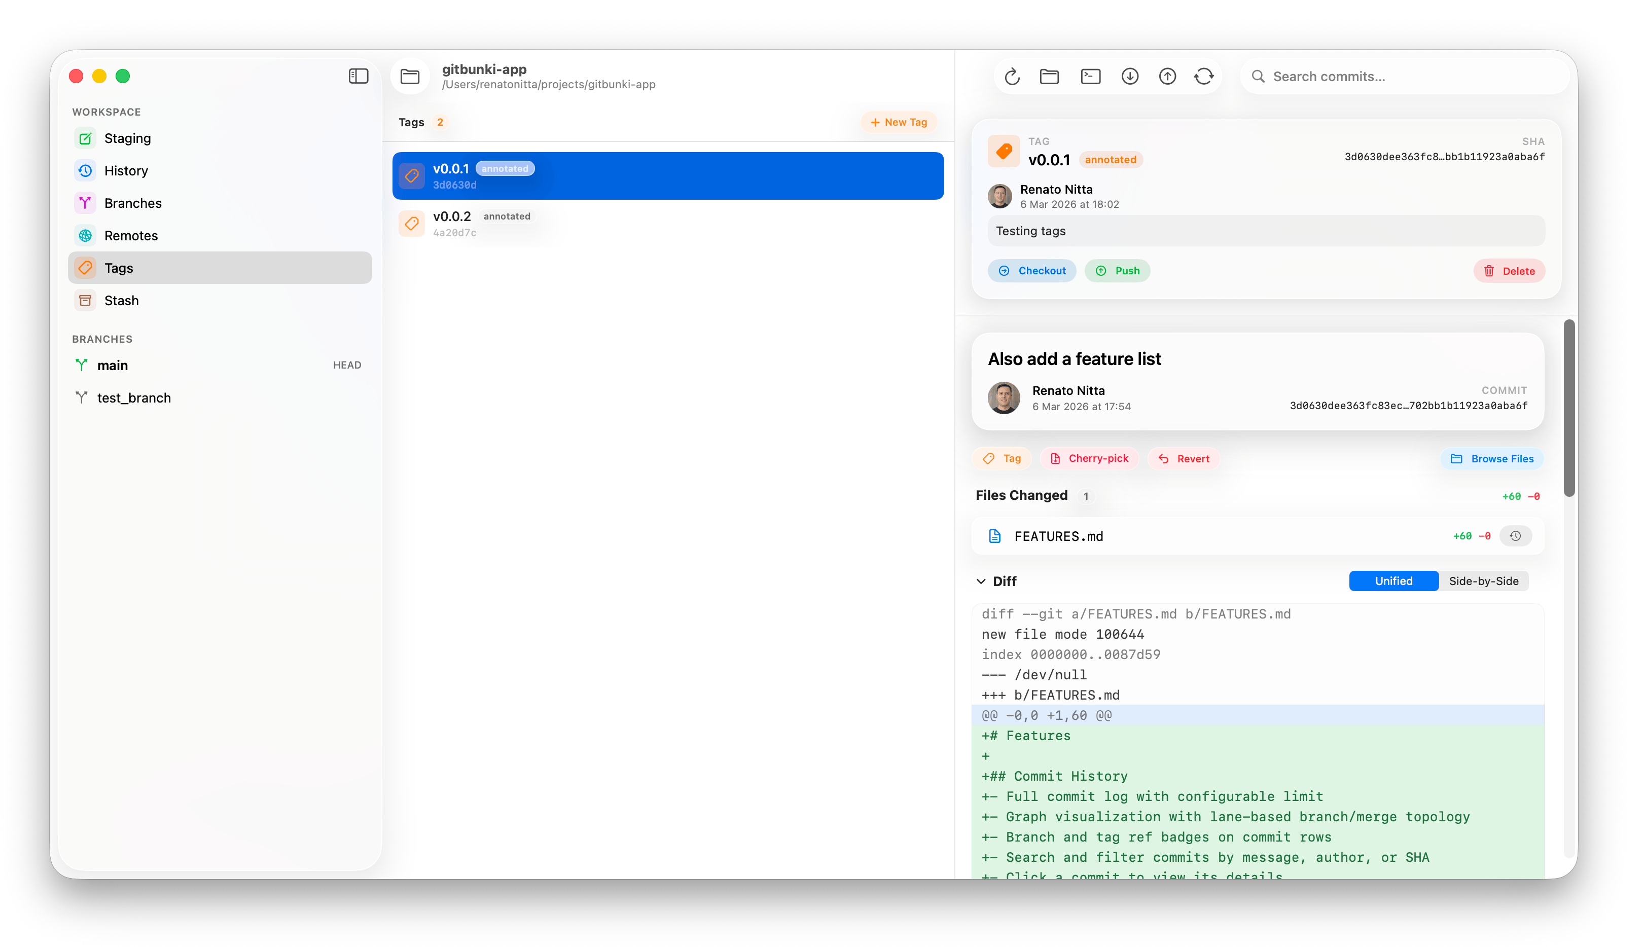Screen dimensions: 1644x947
Task: Click the Tag button under the commit card
Action: click(1002, 459)
